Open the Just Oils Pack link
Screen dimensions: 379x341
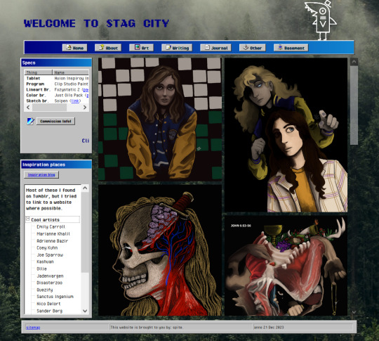pos(88,95)
